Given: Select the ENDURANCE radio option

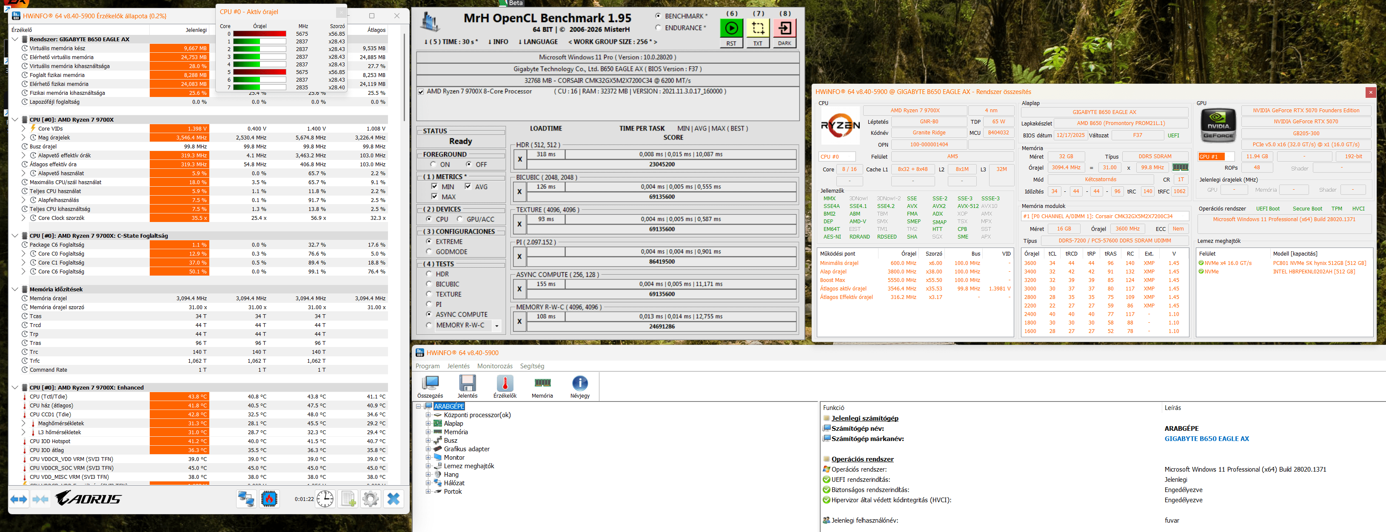Looking at the screenshot, I should click(x=658, y=28).
